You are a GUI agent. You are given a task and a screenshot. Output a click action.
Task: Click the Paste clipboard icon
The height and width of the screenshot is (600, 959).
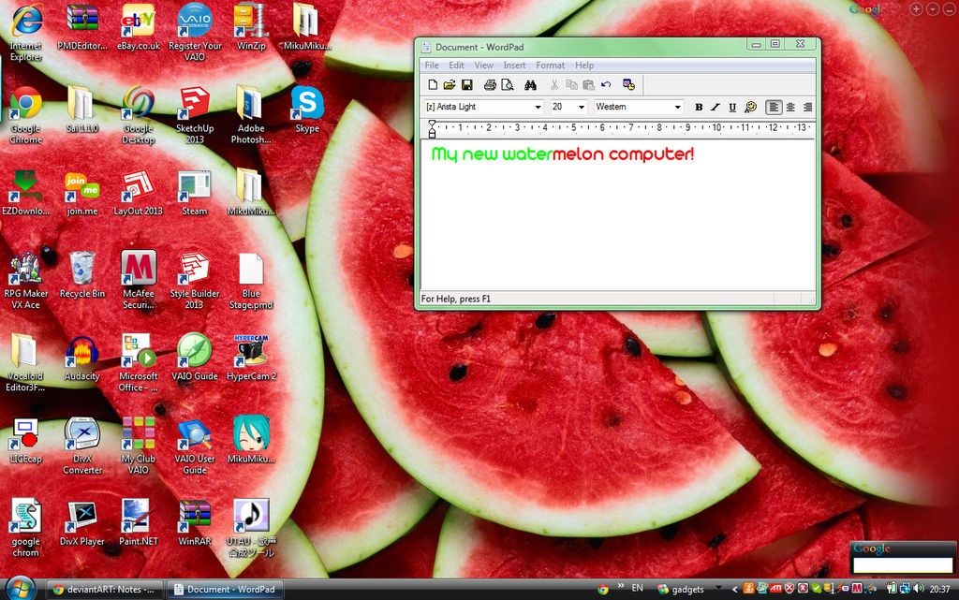tap(588, 85)
